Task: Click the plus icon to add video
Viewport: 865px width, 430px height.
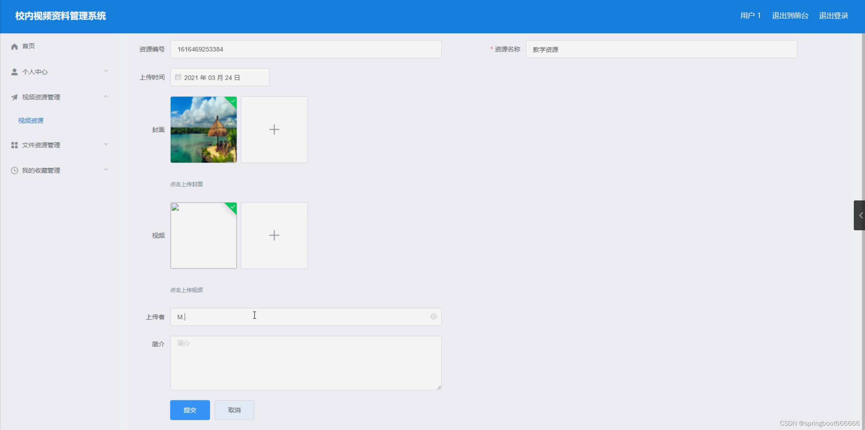Action: (274, 235)
